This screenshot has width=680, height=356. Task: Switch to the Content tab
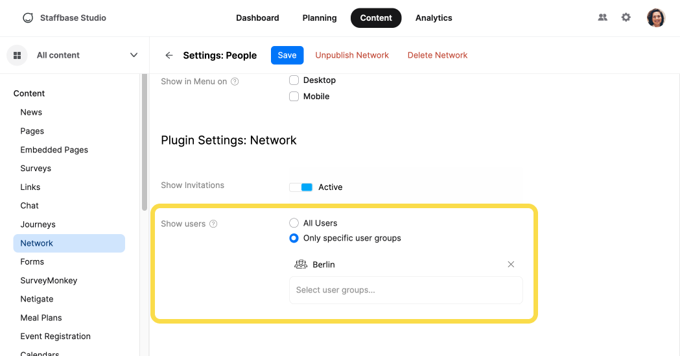[x=376, y=18]
